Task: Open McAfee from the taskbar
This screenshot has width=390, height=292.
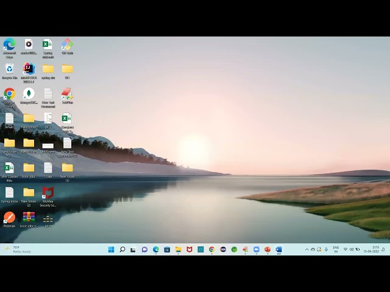Action: coord(190,249)
